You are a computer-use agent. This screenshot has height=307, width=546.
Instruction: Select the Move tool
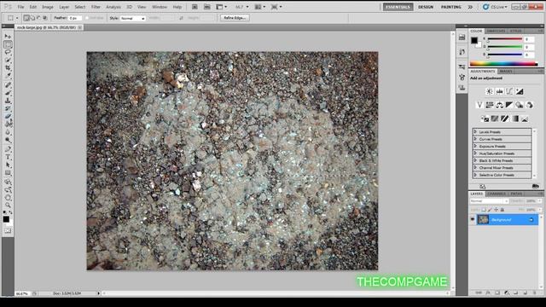tap(8, 37)
